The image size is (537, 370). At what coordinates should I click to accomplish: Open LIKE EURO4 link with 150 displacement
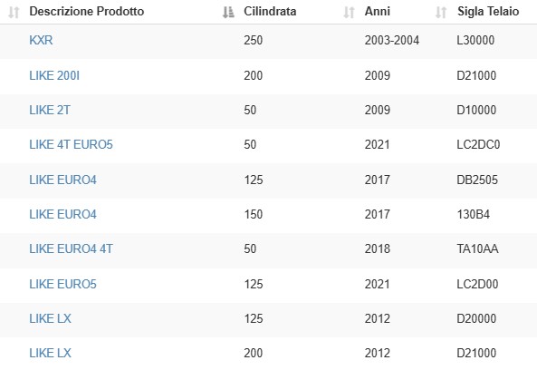point(63,214)
